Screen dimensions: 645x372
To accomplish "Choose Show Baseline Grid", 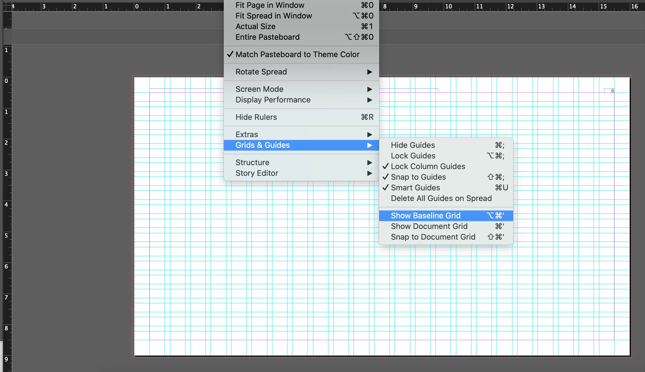I will click(425, 216).
